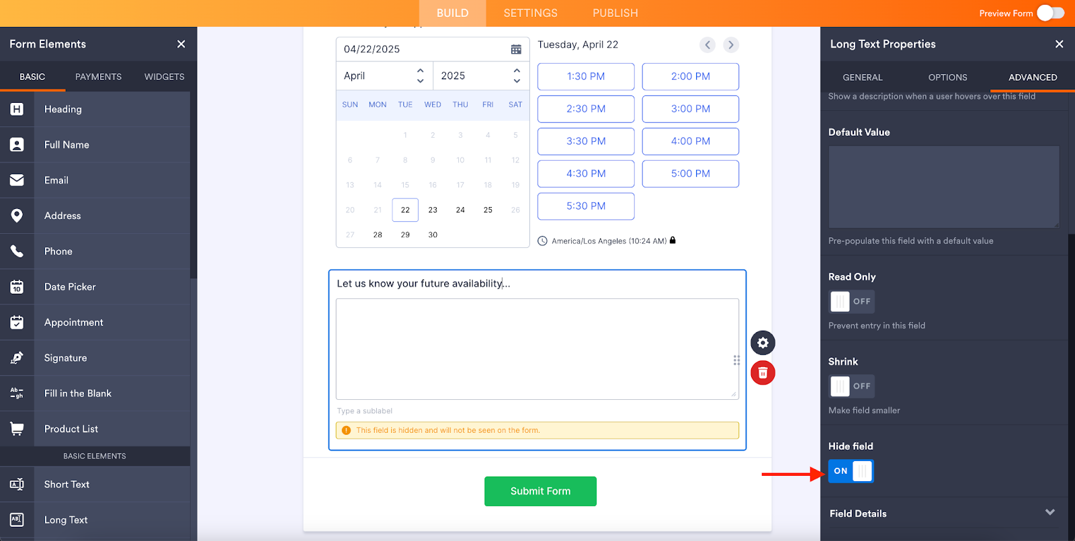Viewport: 1075px width, 541px height.
Task: Add Product List element icon
Action: click(17, 429)
